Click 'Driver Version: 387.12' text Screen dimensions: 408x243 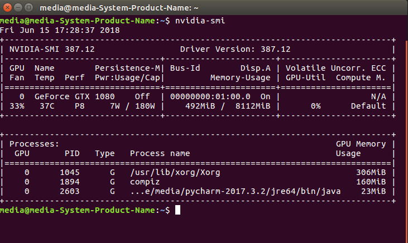[x=235, y=49]
